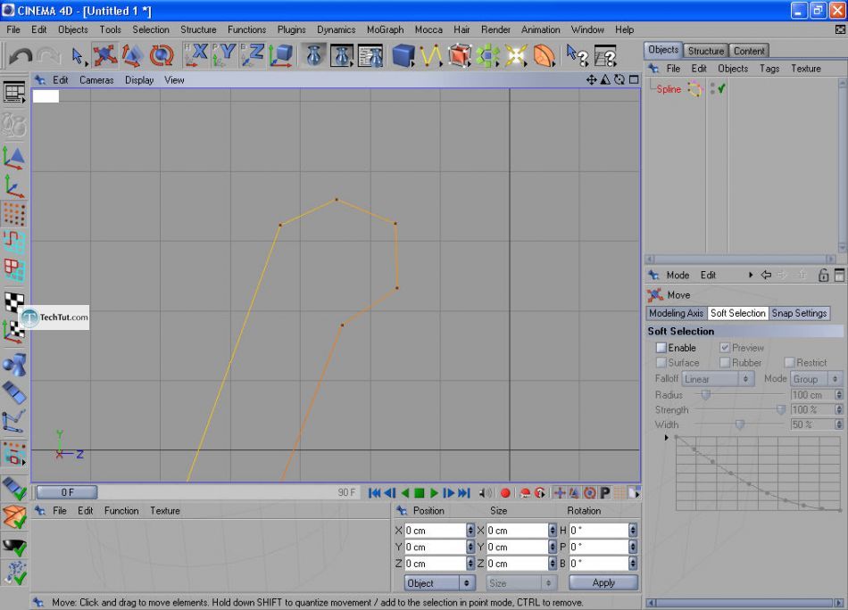
Task: Toggle the Rubber checkbox
Action: click(725, 362)
